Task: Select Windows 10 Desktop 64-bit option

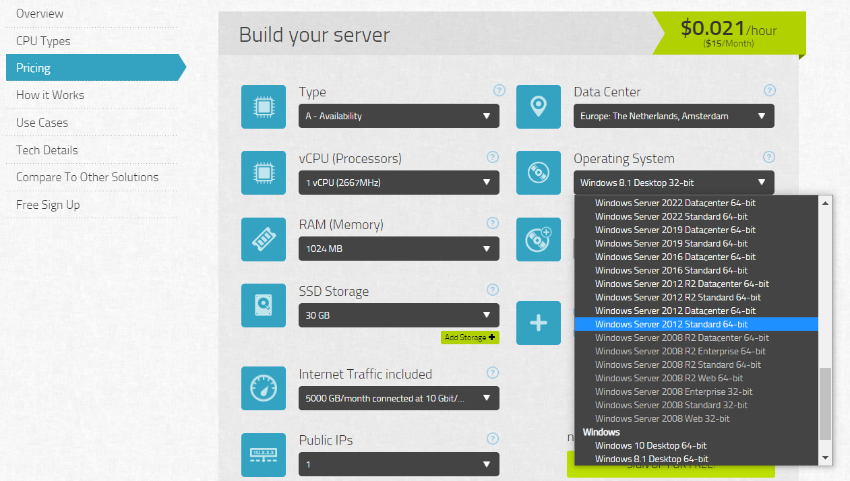Action: tap(696, 445)
